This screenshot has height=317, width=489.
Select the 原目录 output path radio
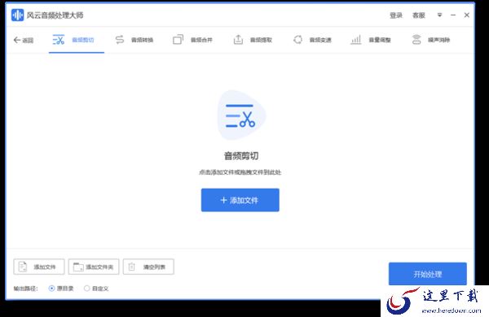pyautogui.click(x=51, y=289)
